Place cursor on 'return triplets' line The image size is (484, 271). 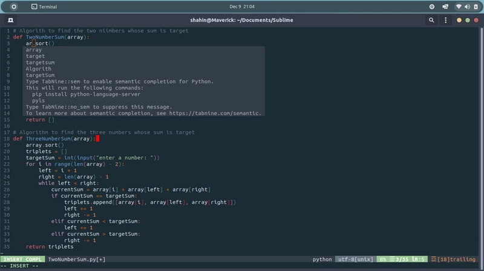(x=50, y=247)
